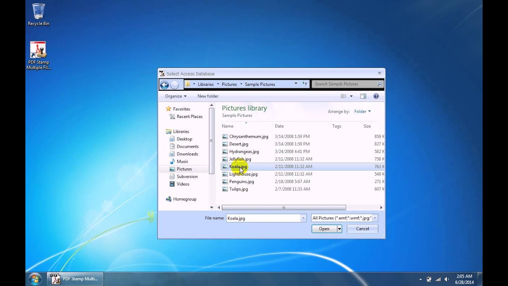Click Sample Pictures breadcrumb segment
This screenshot has height=286, width=508.
click(x=260, y=84)
